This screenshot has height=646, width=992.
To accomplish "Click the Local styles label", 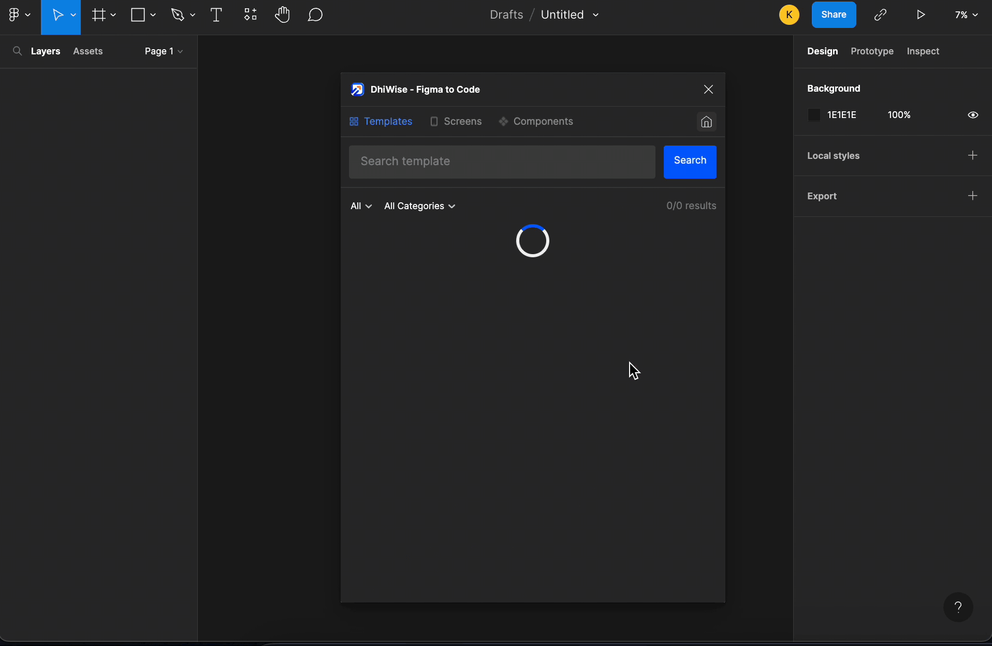I will coord(833,156).
